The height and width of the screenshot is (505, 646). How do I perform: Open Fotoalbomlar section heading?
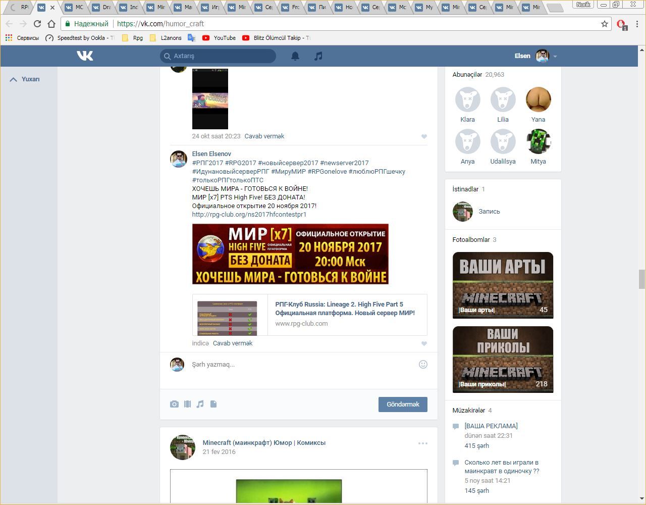tap(471, 240)
